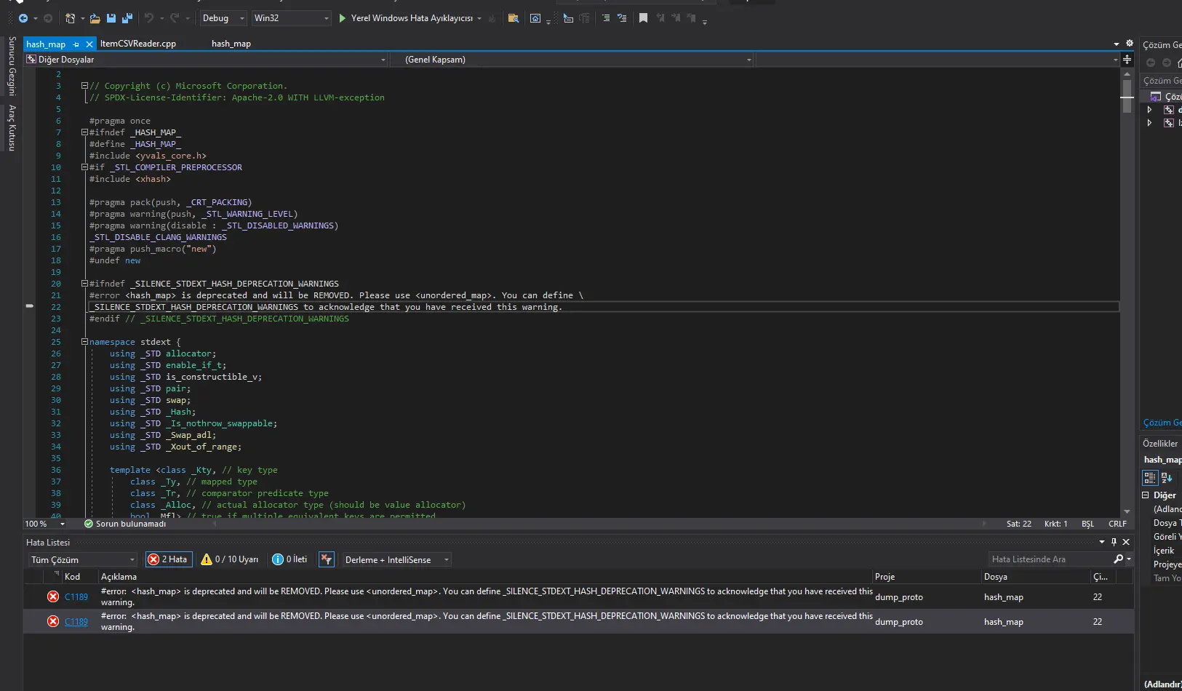
Task: Click the Sorun bulunamadı status indicator
Action: [125, 524]
